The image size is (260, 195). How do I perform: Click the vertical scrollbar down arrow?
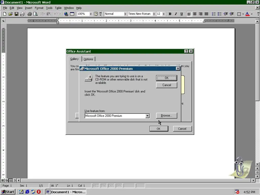(257, 164)
